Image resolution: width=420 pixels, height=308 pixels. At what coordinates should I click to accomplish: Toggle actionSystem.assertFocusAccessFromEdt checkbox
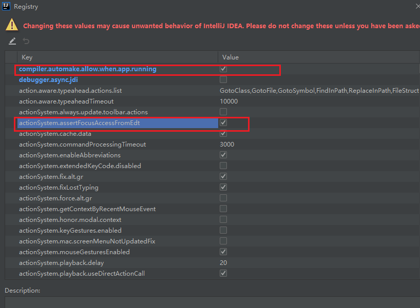(223, 122)
